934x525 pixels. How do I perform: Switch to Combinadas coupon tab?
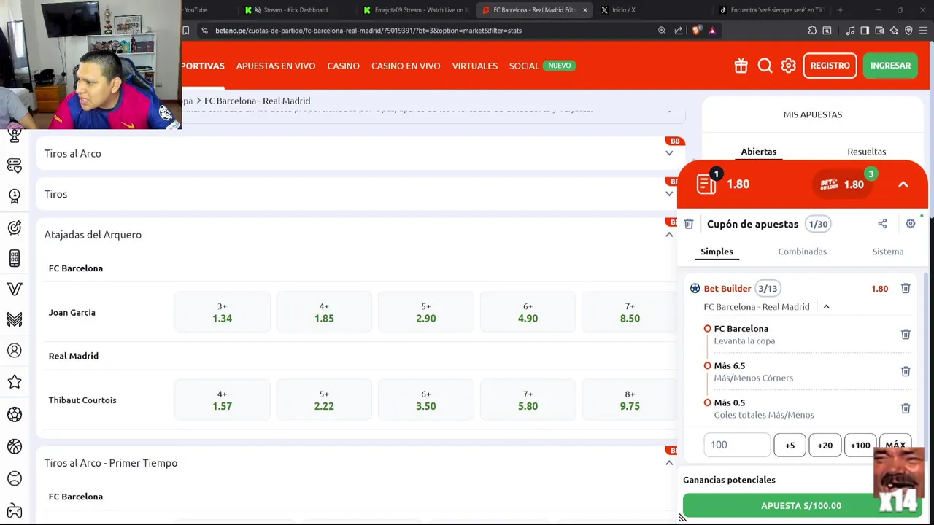[x=802, y=252]
